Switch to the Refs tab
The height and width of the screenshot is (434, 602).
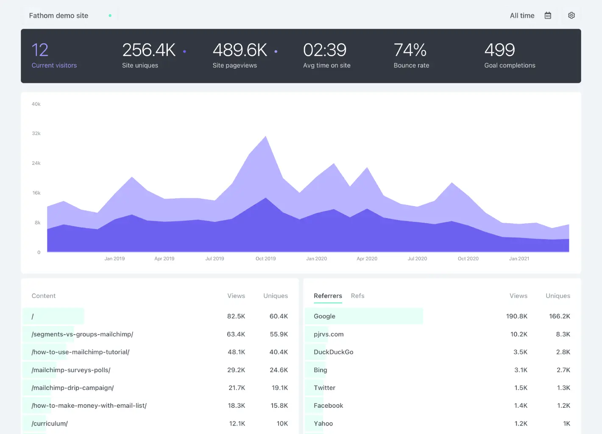point(357,296)
